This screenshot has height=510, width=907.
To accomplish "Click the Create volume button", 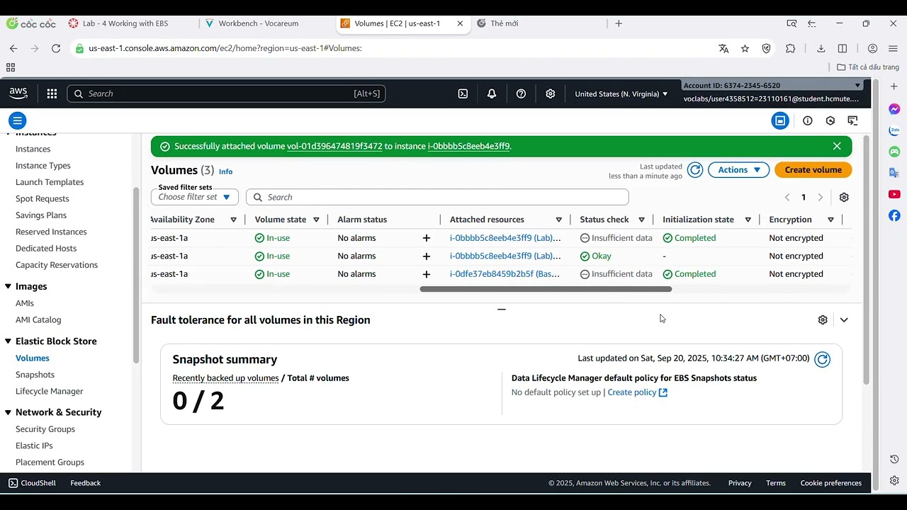I will tap(813, 170).
